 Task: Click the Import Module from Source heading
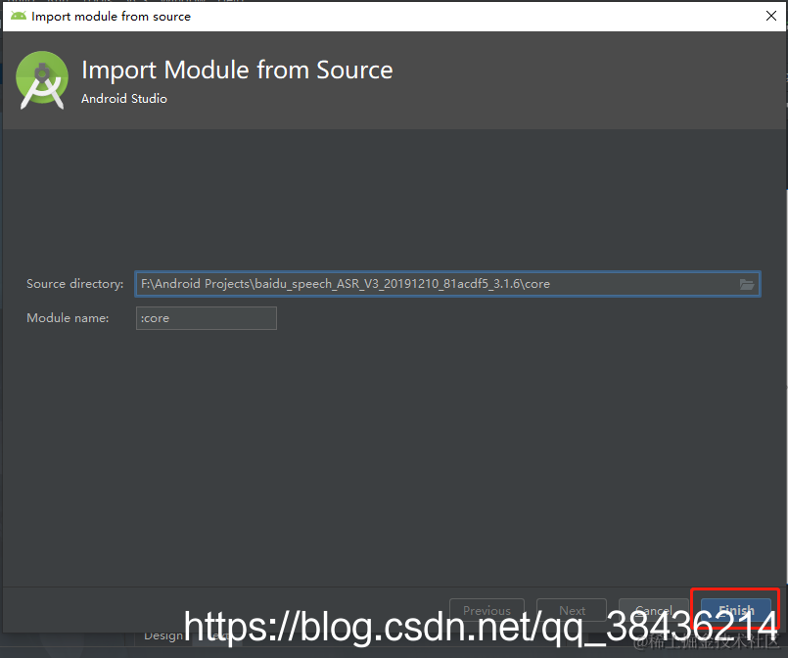point(237,70)
